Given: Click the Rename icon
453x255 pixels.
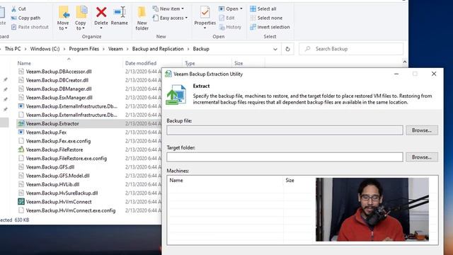Looking at the screenshot, I should 119,12.
